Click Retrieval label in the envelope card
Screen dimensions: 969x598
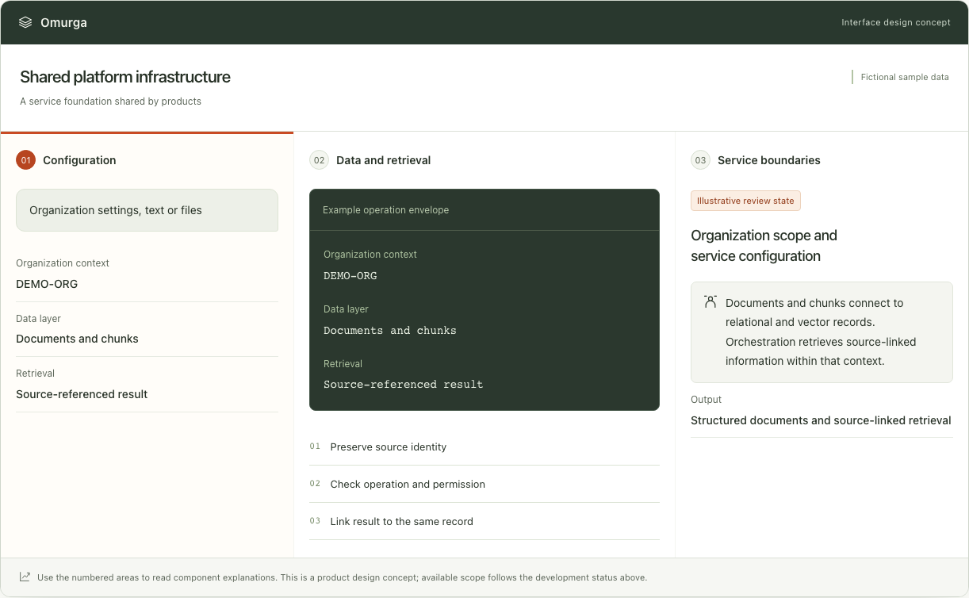343,364
